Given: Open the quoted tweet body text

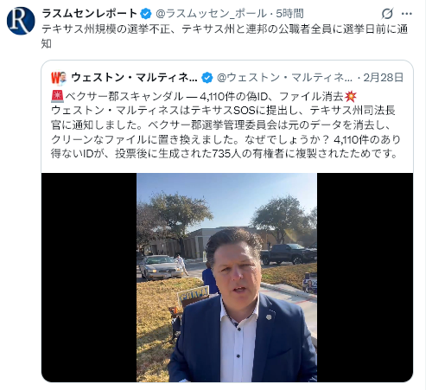Looking at the screenshot, I should 226,125.
